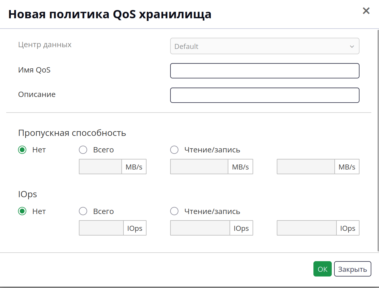Select Всего under Пропускная способность

click(83, 150)
